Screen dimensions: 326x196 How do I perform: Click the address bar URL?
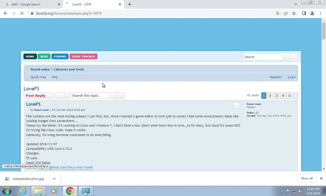click(x=69, y=13)
